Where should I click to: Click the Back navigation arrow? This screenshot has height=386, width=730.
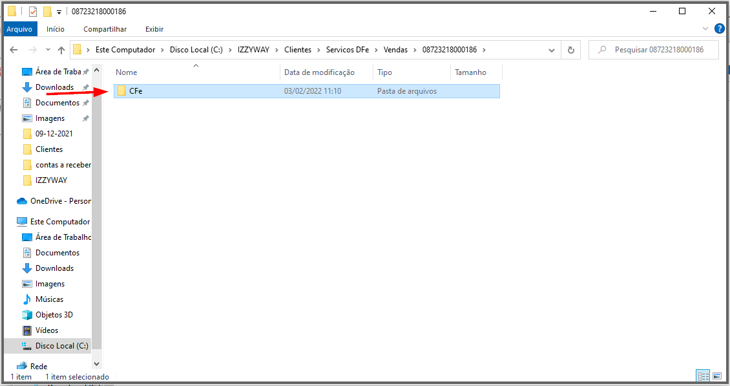point(14,50)
